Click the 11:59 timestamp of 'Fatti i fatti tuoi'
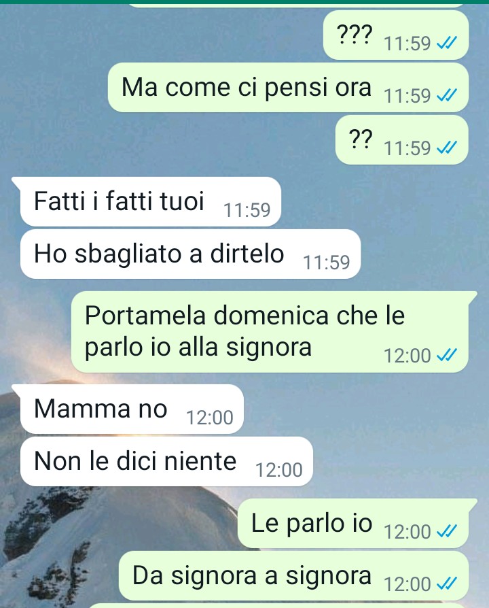This screenshot has height=608, width=489. pyautogui.click(x=247, y=209)
